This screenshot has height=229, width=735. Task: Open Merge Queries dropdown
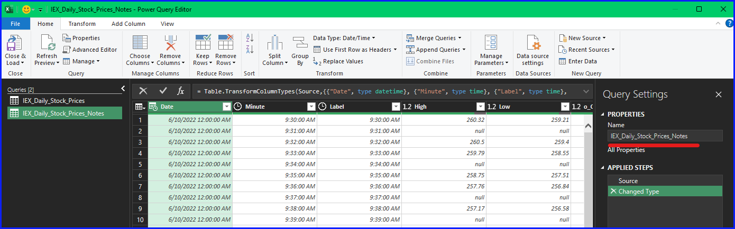434,38
